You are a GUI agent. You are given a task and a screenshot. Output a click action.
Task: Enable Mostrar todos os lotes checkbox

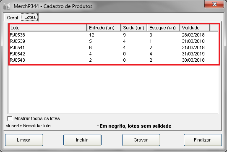pos(10,118)
